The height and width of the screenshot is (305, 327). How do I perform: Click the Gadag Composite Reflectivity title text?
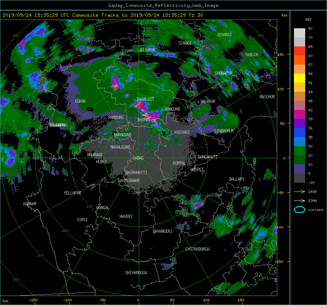coord(163,5)
